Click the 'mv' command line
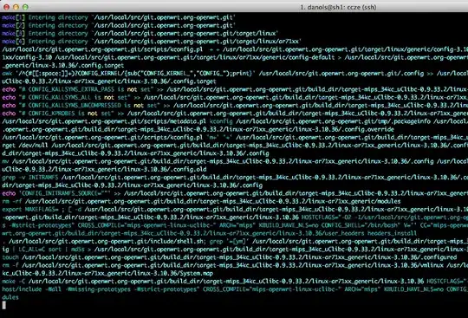The height and width of the screenshot is (318, 468). [235, 161]
